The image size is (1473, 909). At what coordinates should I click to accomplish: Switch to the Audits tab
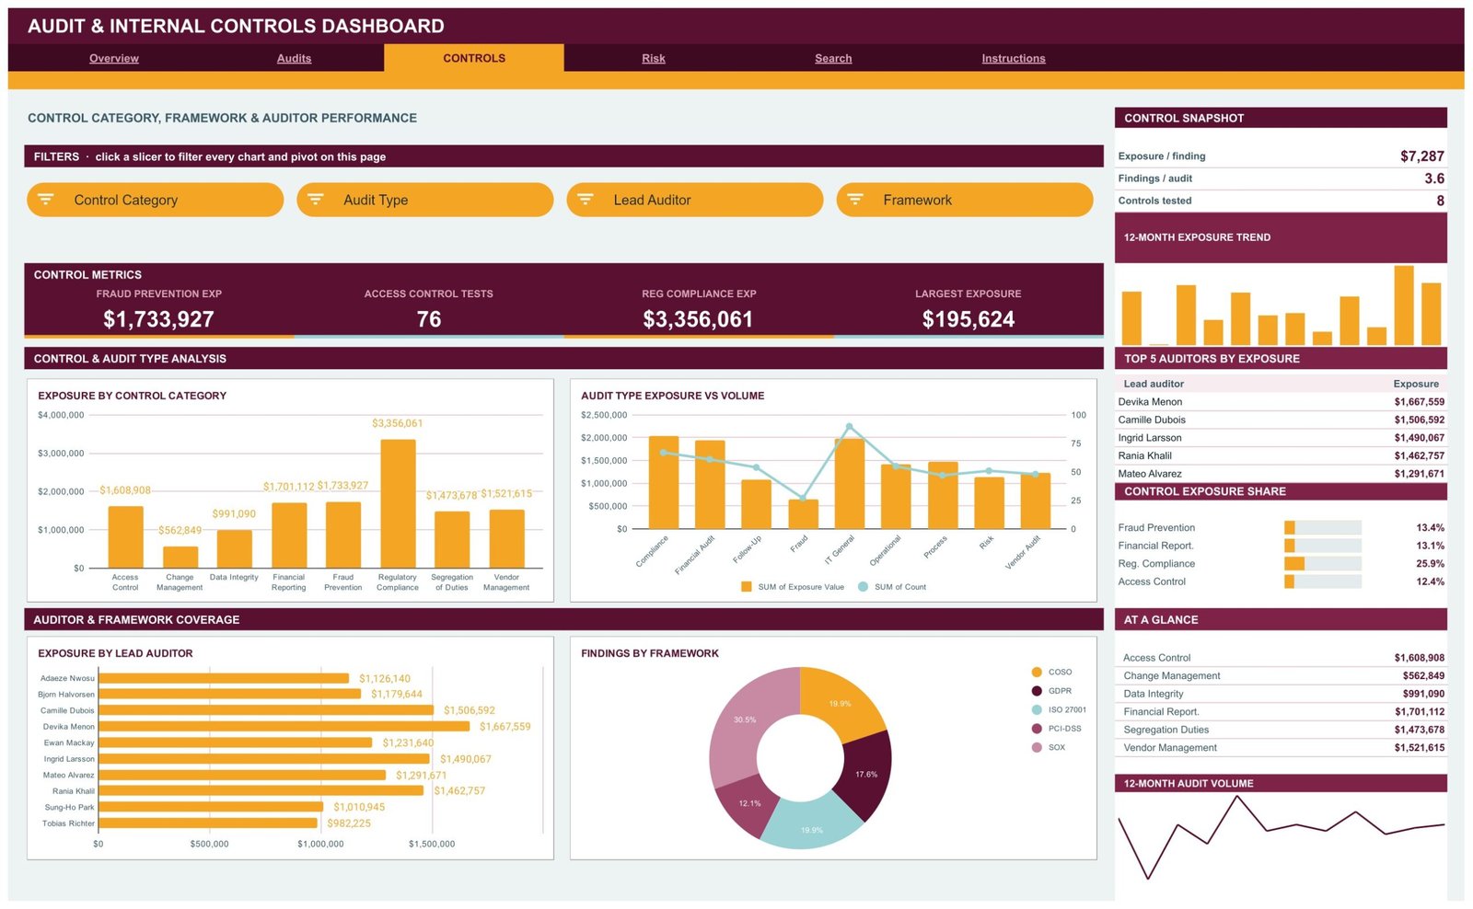click(x=294, y=58)
